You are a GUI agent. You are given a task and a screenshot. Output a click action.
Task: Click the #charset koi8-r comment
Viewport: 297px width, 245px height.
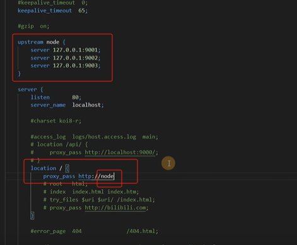click(56, 121)
